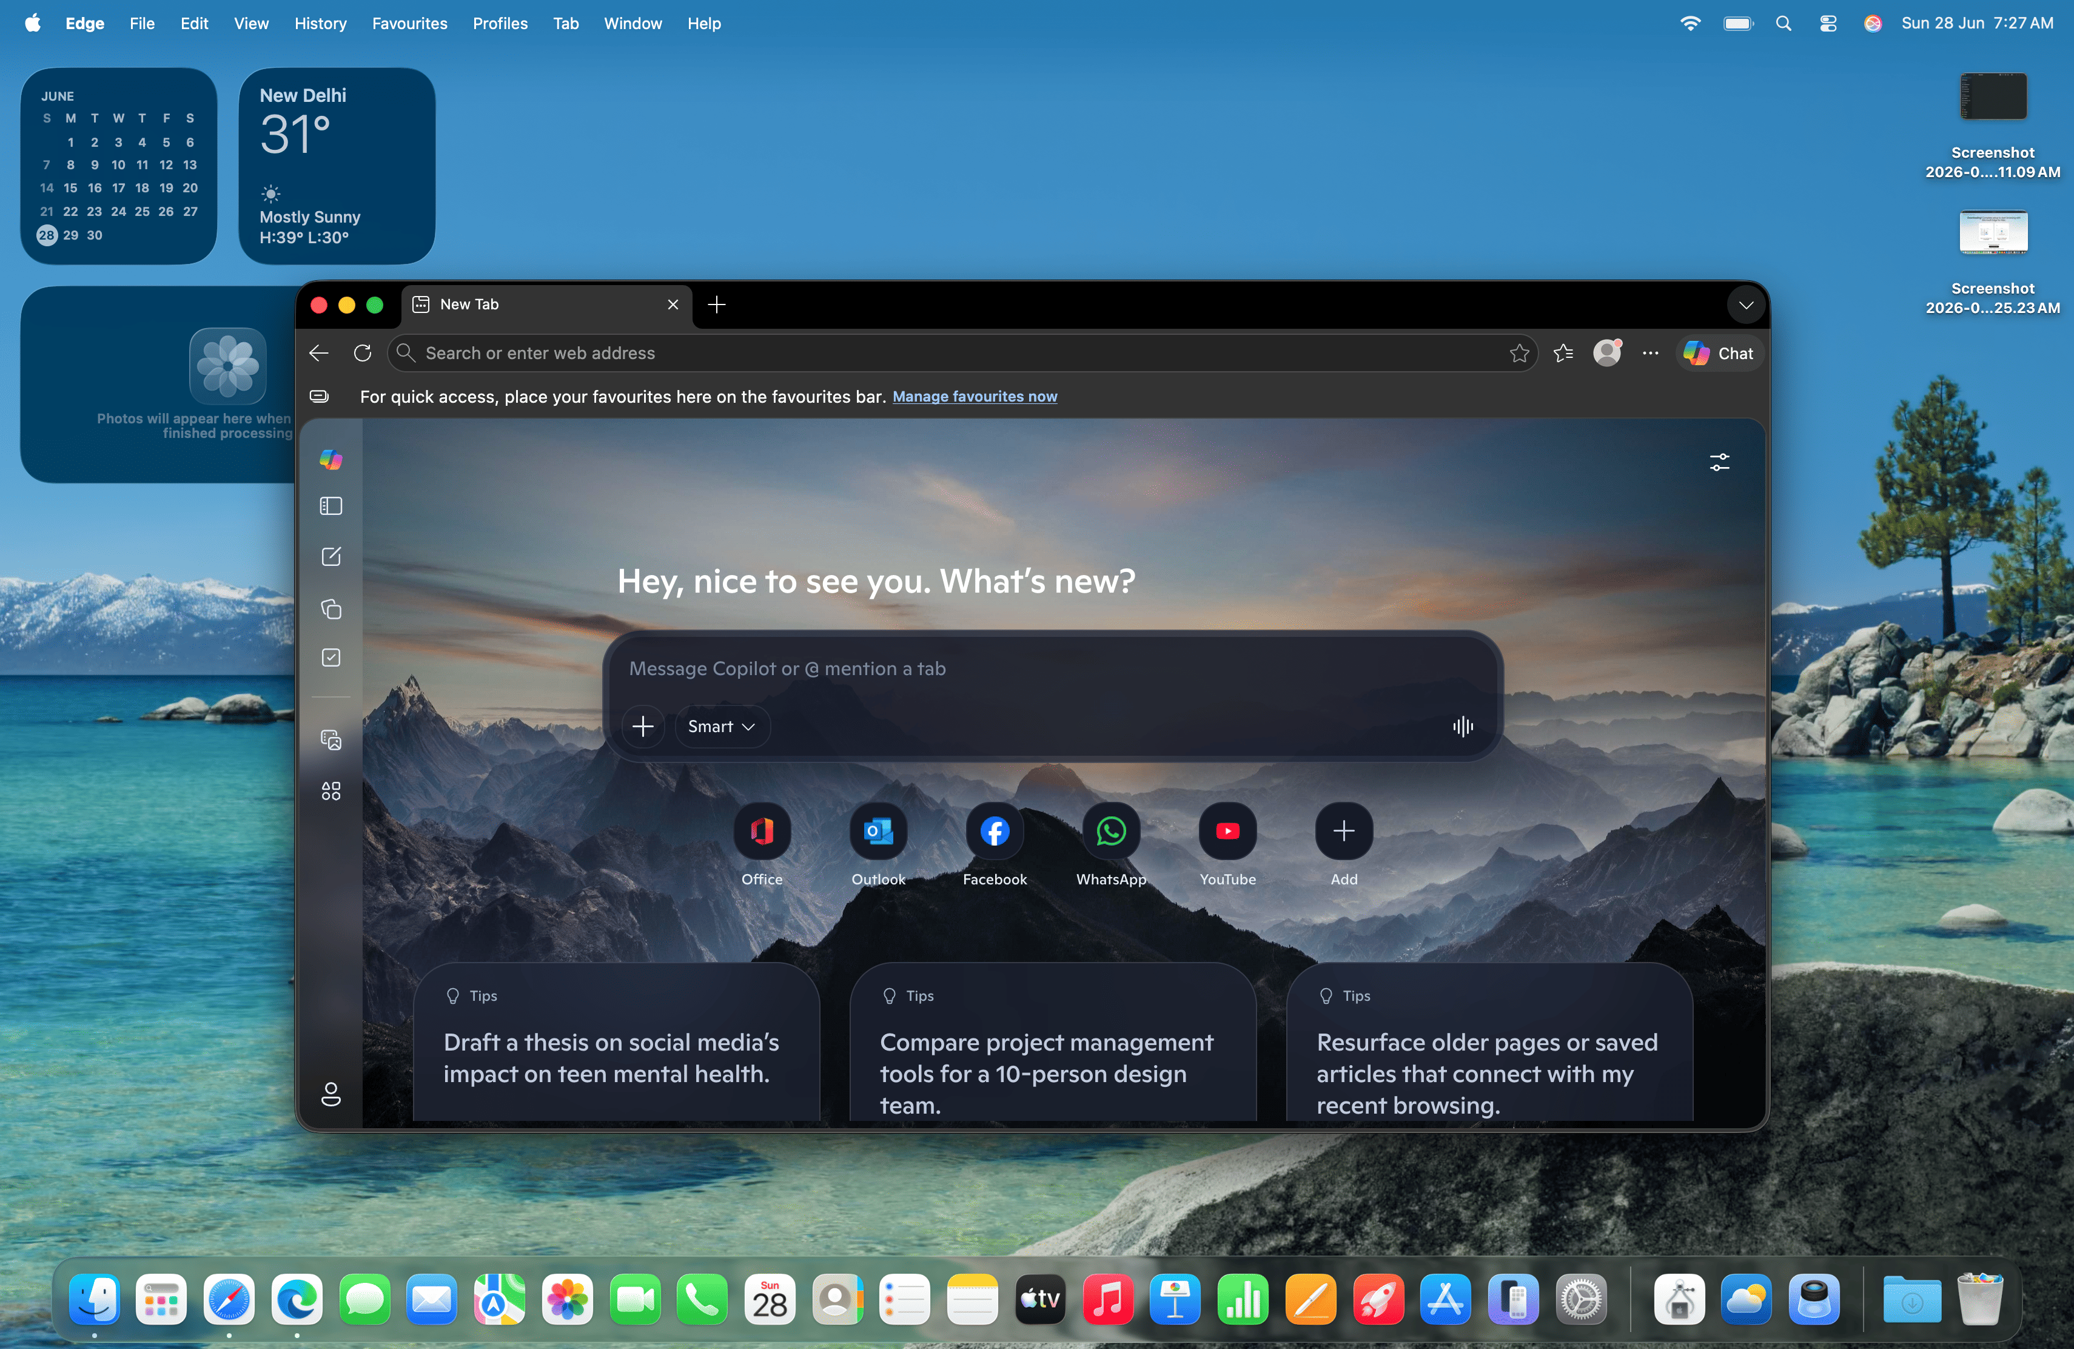Open the account icon at sidebar bottom
The height and width of the screenshot is (1349, 2074).
[x=331, y=1094]
